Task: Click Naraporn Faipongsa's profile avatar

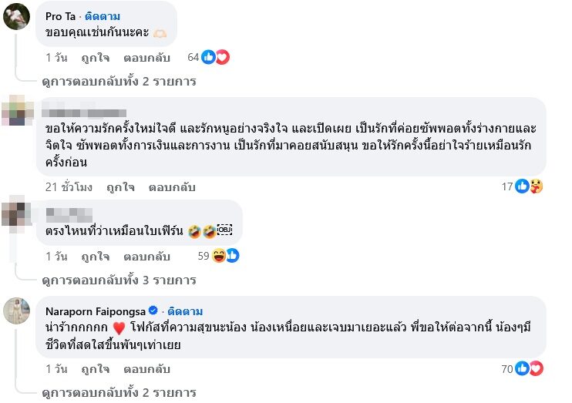Action: pyautogui.click(x=17, y=311)
